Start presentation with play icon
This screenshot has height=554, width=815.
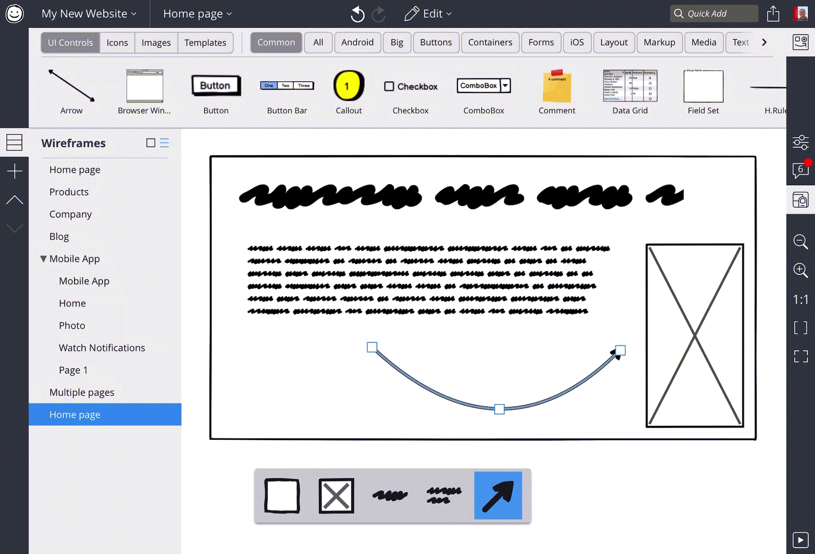click(x=801, y=540)
